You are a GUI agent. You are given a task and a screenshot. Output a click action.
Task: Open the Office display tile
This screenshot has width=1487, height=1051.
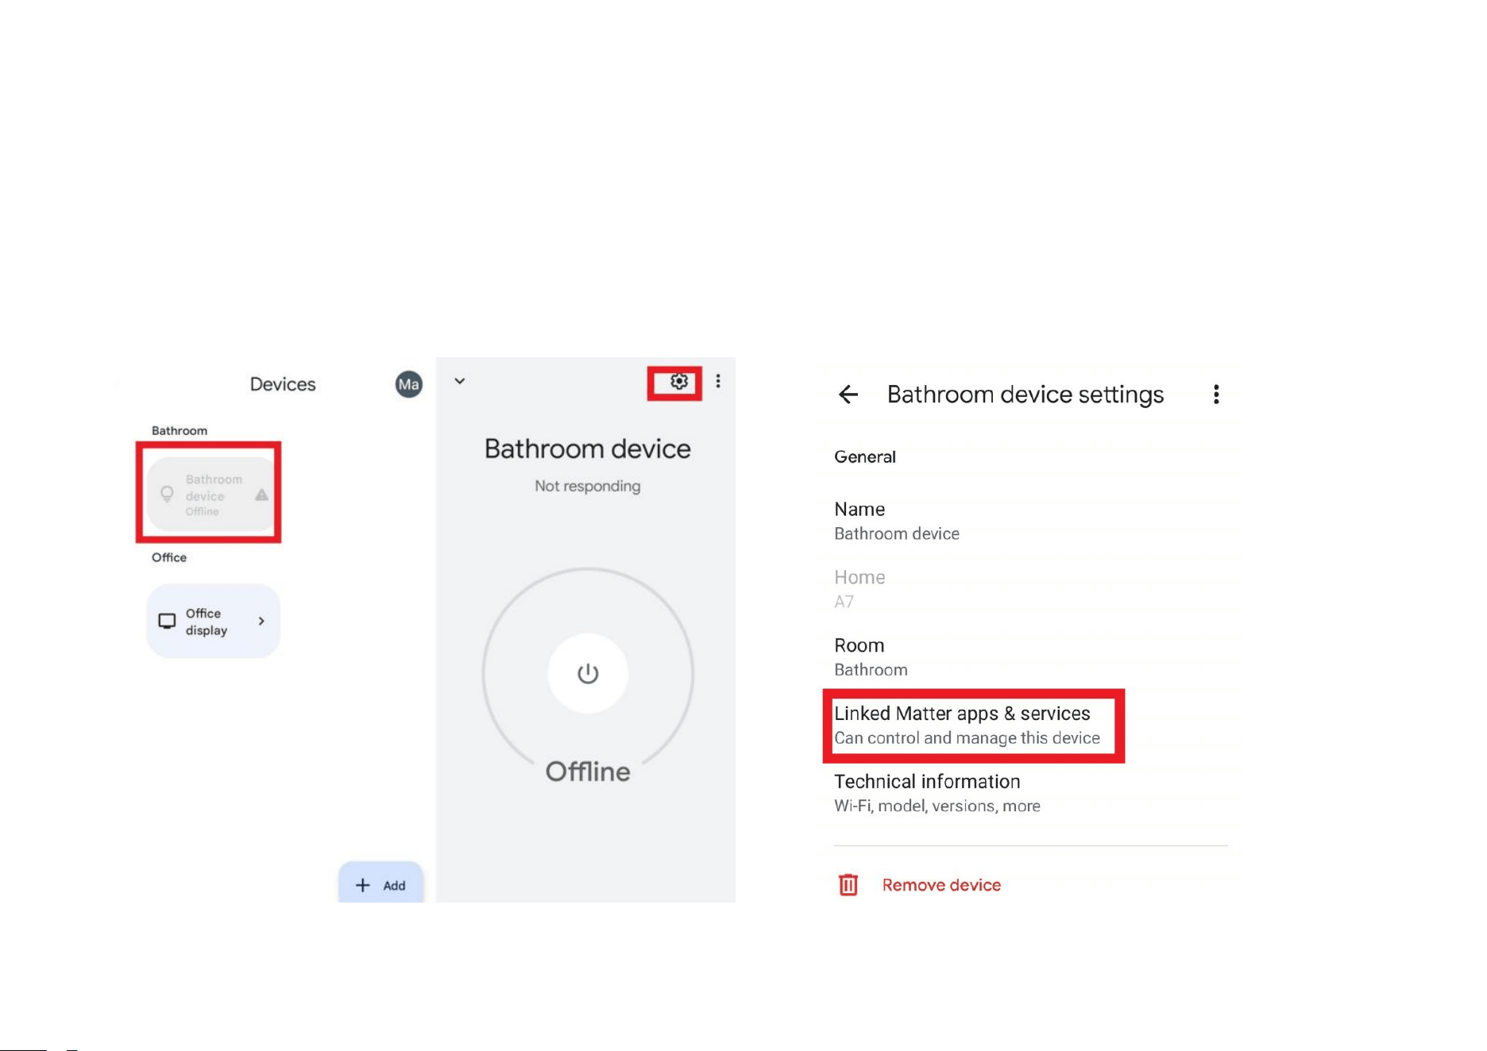[214, 621]
